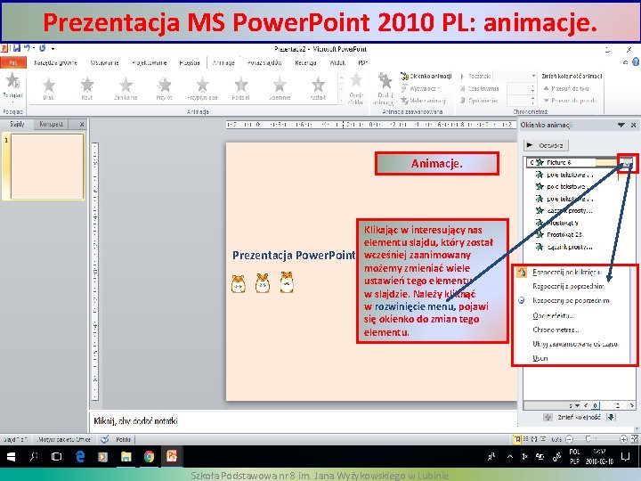The image size is (641, 481).
Task: Switch to Widok ribbon tab
Action: (x=337, y=62)
